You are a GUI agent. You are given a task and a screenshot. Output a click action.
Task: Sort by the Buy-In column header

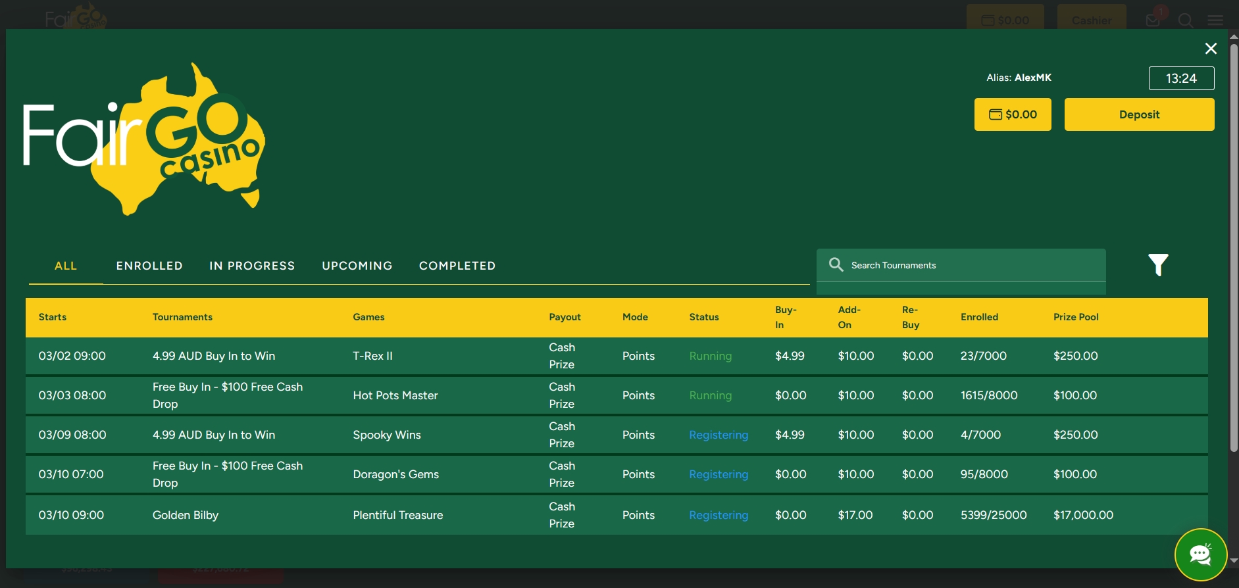786,317
